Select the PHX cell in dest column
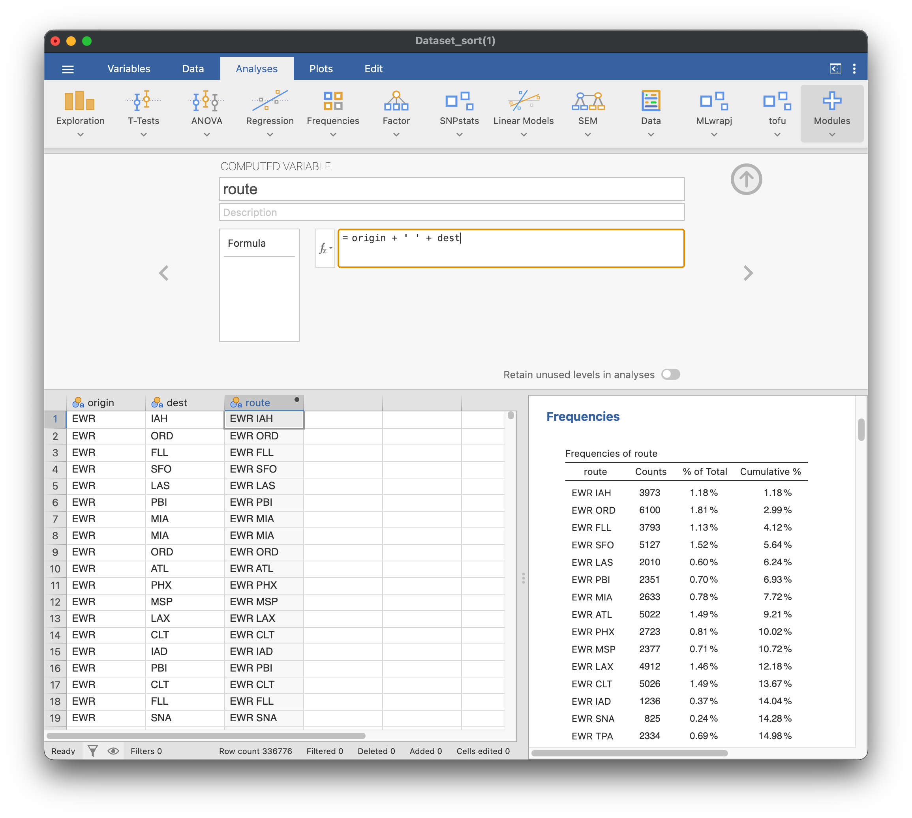This screenshot has width=912, height=818. pos(185,585)
